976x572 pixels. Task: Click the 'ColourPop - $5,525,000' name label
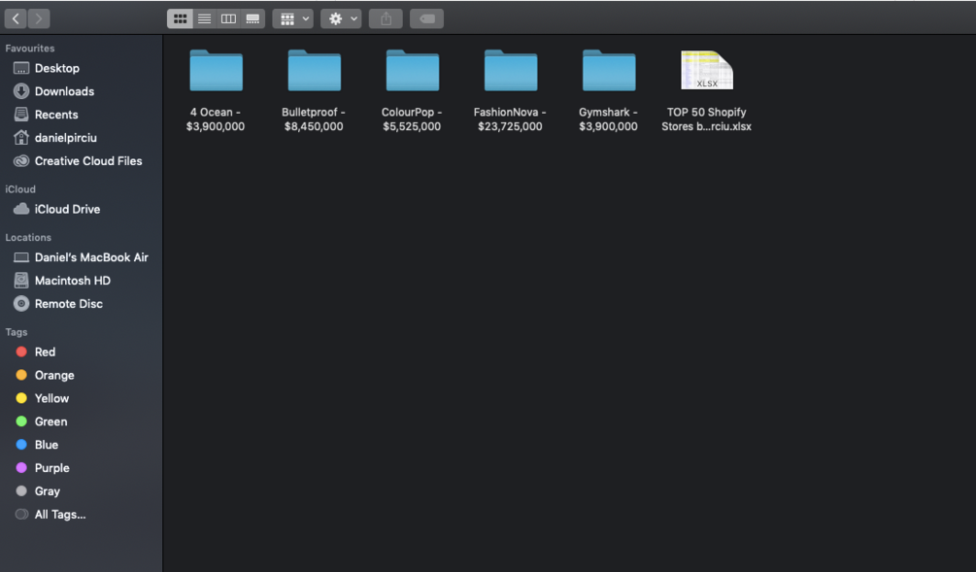(x=412, y=118)
